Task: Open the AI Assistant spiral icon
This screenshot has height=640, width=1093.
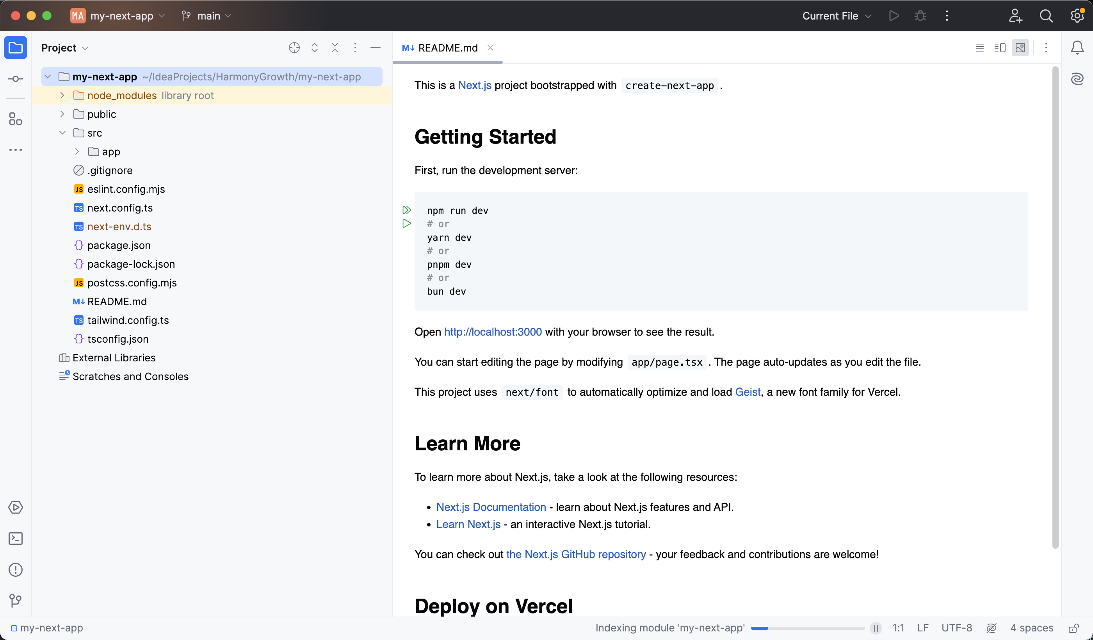Action: [1077, 79]
